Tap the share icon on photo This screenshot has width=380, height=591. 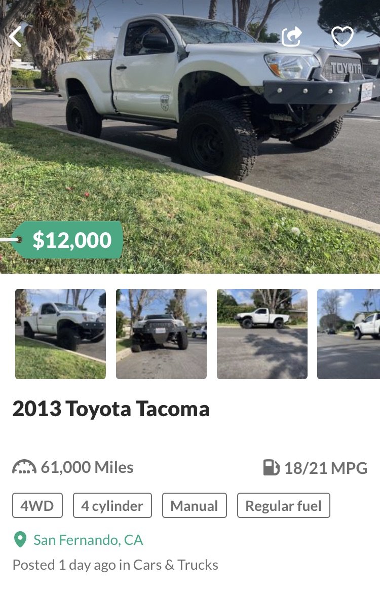(292, 36)
